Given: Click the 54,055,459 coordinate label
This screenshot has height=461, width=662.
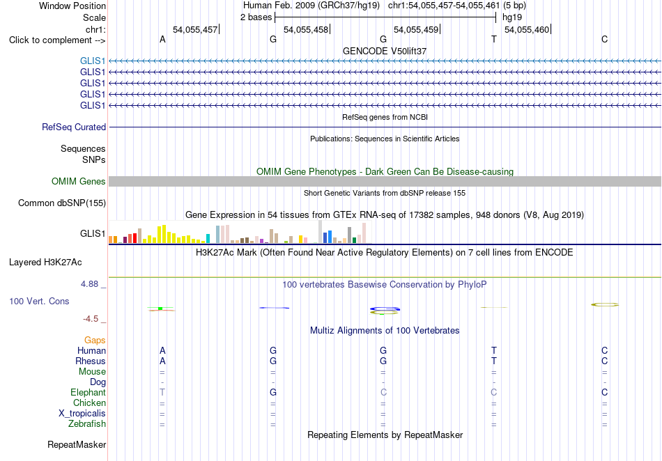Looking at the screenshot, I should (x=416, y=29).
